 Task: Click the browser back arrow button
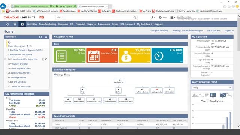(x=3, y=6)
